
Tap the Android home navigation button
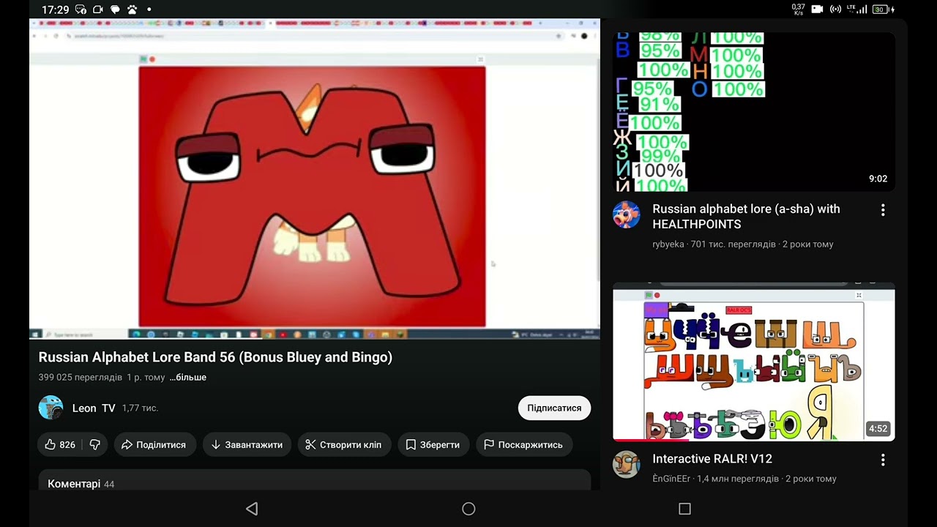coord(468,509)
